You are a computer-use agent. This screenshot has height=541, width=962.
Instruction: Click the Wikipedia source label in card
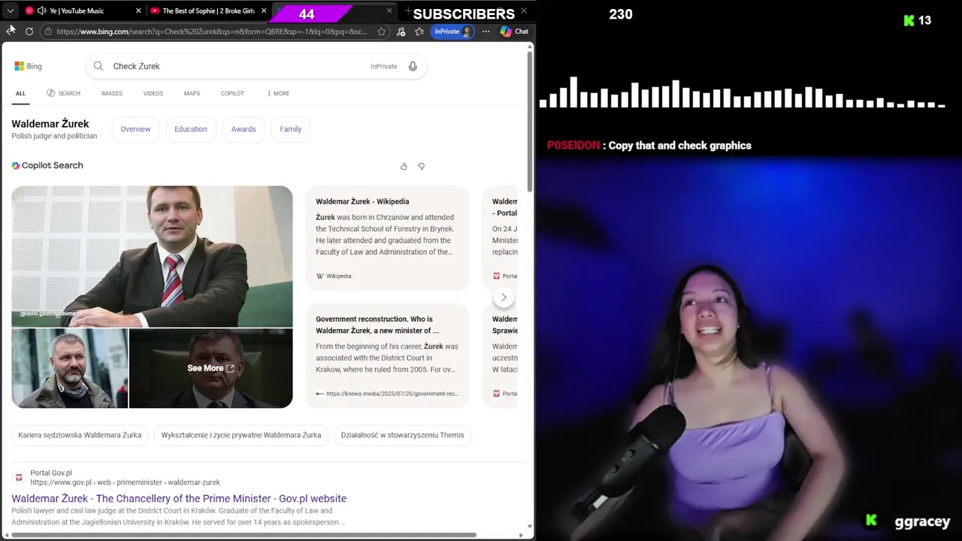click(334, 276)
